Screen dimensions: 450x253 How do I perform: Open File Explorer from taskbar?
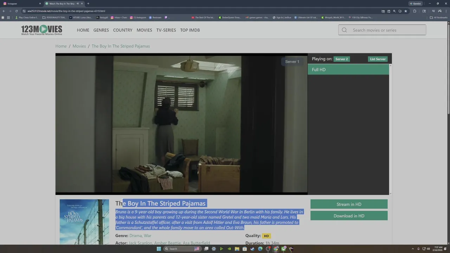coord(237,249)
